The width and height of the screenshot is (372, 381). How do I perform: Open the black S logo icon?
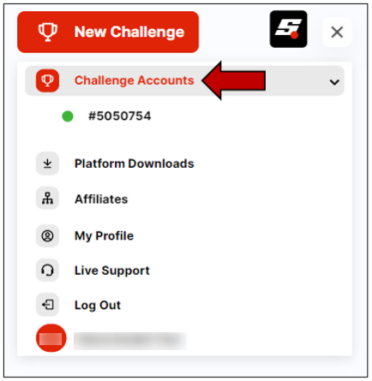288,29
